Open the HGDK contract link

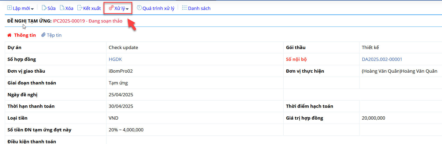(x=115, y=59)
